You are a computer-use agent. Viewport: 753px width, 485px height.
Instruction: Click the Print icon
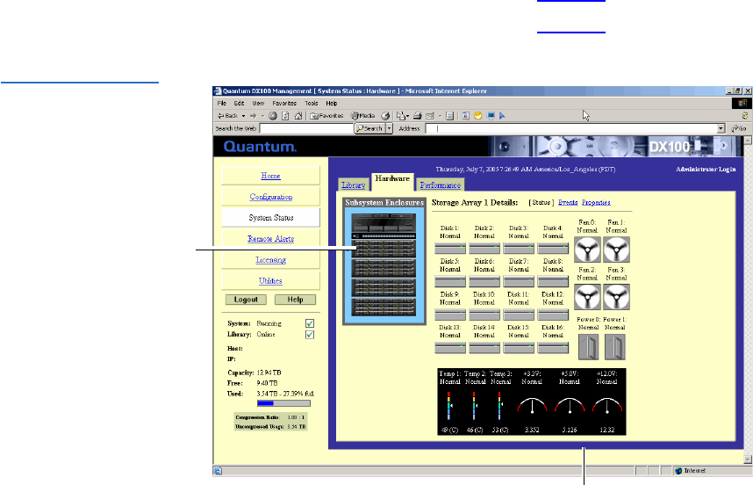click(x=418, y=116)
